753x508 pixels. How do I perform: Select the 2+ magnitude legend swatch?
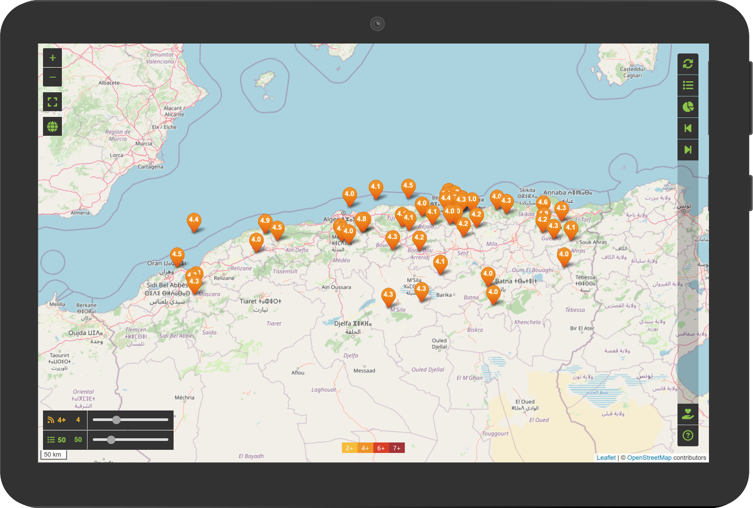coord(349,448)
